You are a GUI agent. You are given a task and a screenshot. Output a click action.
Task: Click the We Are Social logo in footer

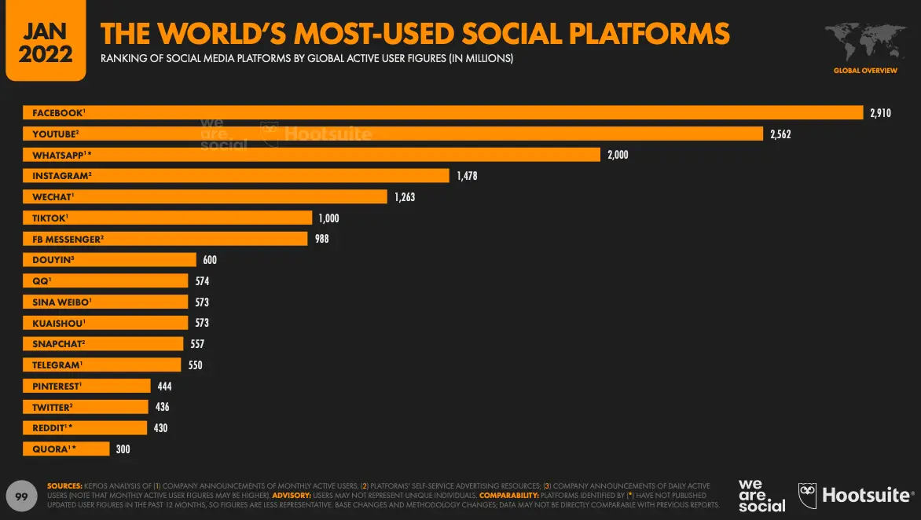761,495
